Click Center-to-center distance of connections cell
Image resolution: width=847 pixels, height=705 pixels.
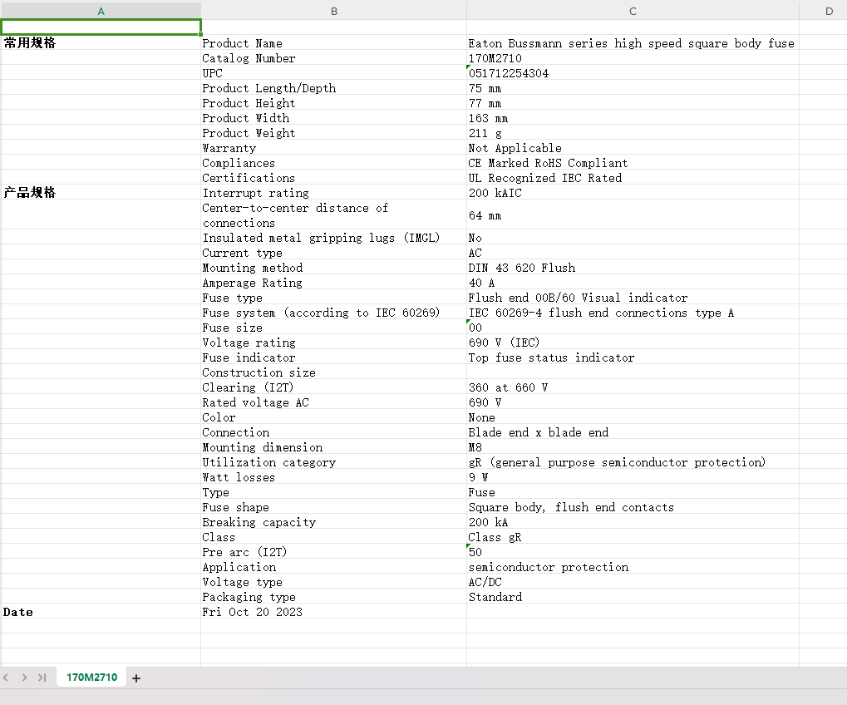click(334, 215)
